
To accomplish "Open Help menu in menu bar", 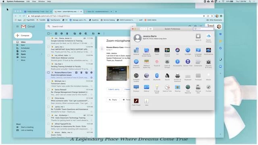I will tap(49, 1).
